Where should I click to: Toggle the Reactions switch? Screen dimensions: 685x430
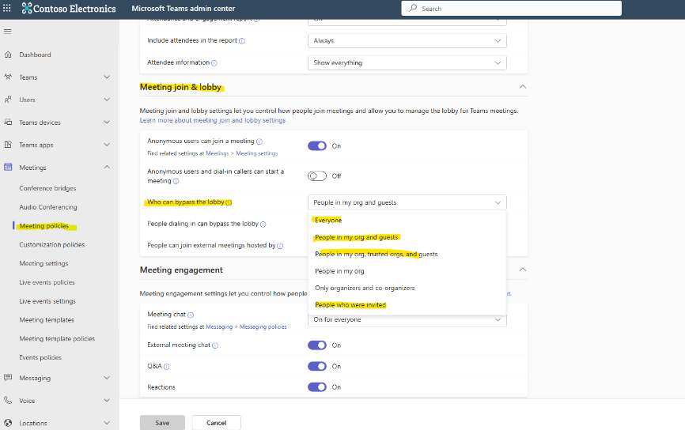click(x=317, y=387)
